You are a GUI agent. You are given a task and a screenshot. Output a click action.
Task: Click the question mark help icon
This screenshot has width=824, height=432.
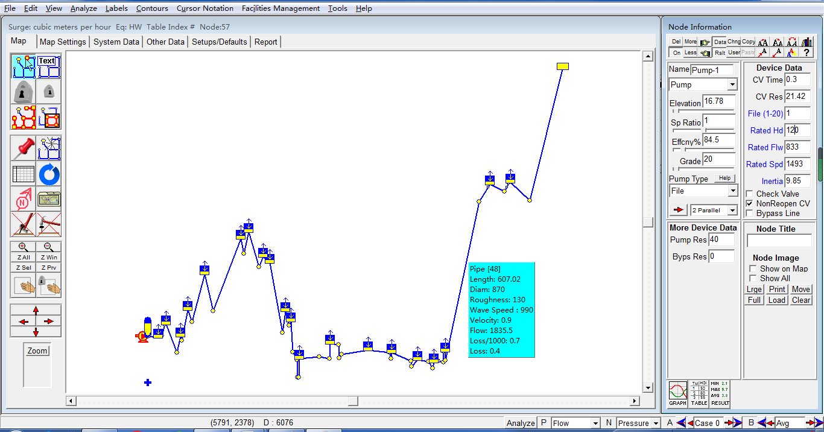[807, 52]
